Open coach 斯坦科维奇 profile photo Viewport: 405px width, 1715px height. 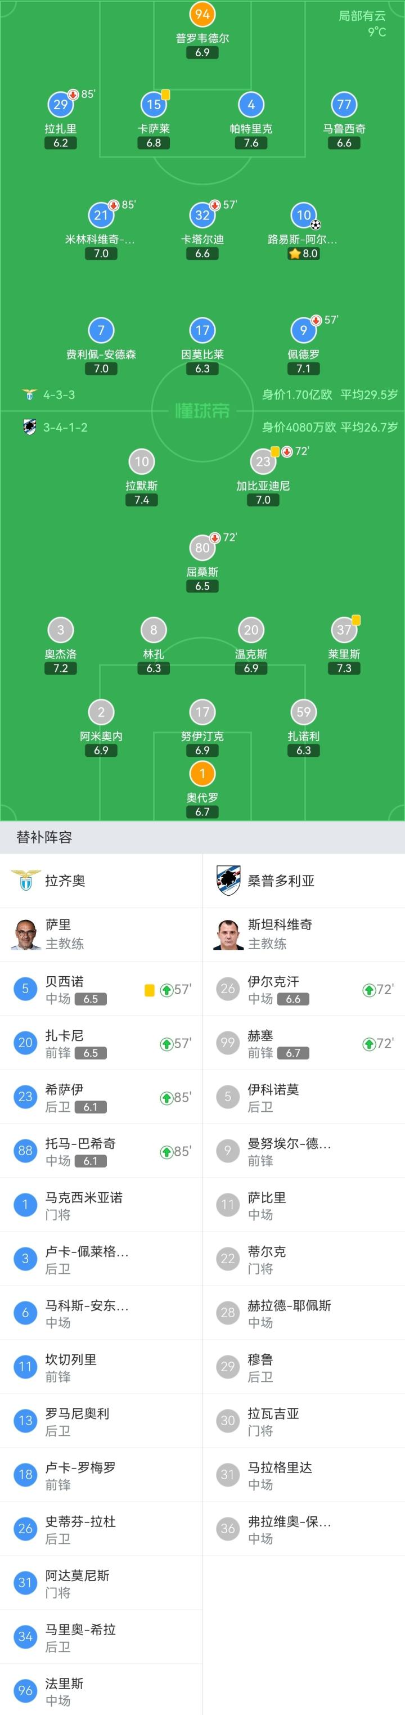click(x=228, y=933)
